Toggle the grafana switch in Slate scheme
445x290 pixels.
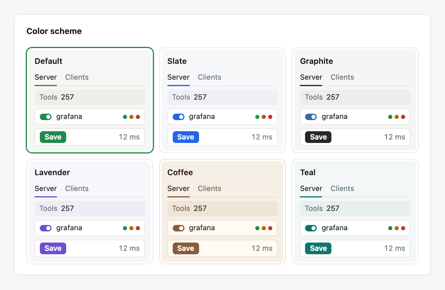tap(179, 117)
